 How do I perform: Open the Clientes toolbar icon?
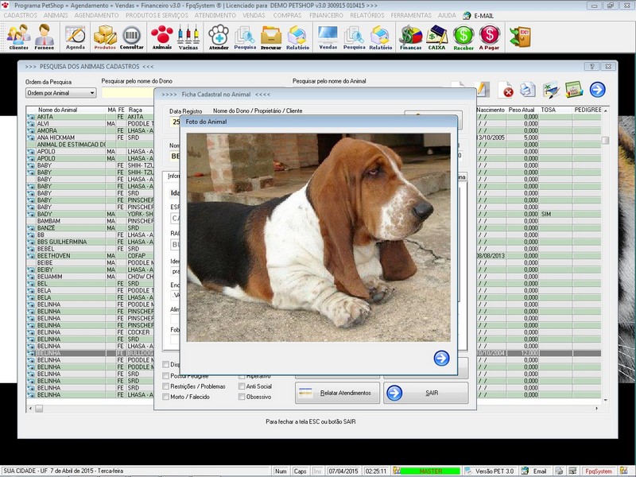pyautogui.click(x=18, y=37)
